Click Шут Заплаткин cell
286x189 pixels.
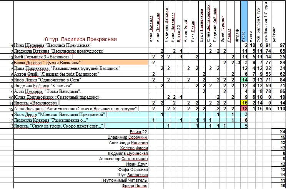[81, 175]
